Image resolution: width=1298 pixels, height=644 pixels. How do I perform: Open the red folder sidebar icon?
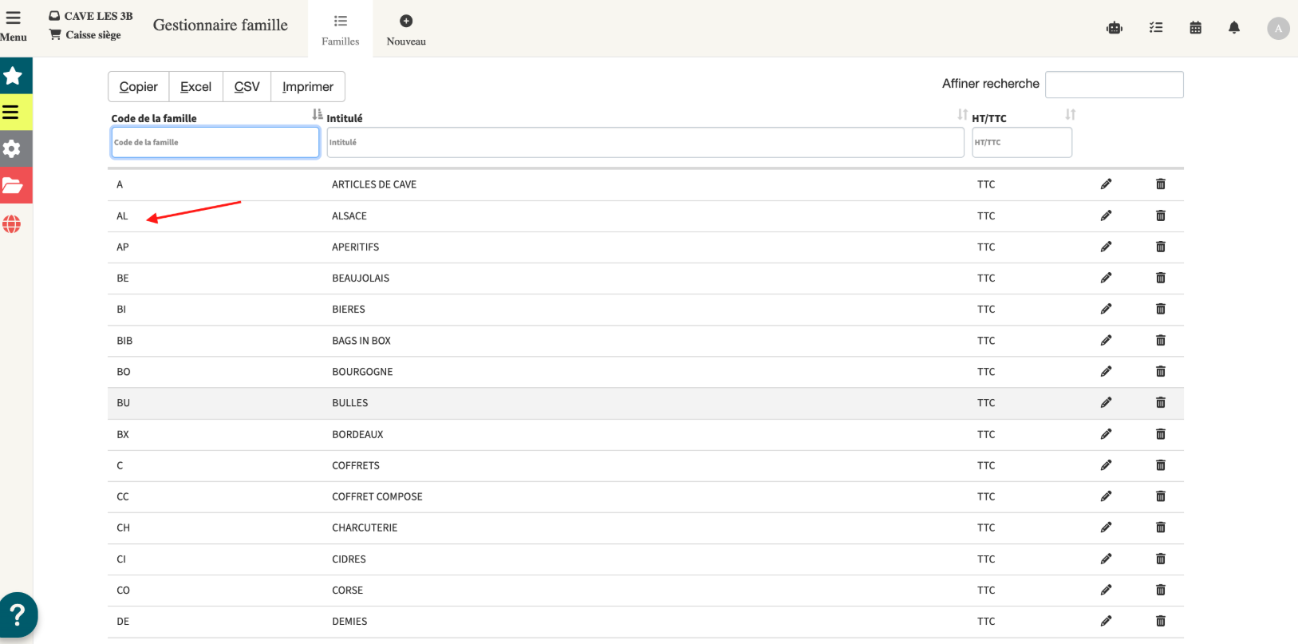pyautogui.click(x=13, y=186)
